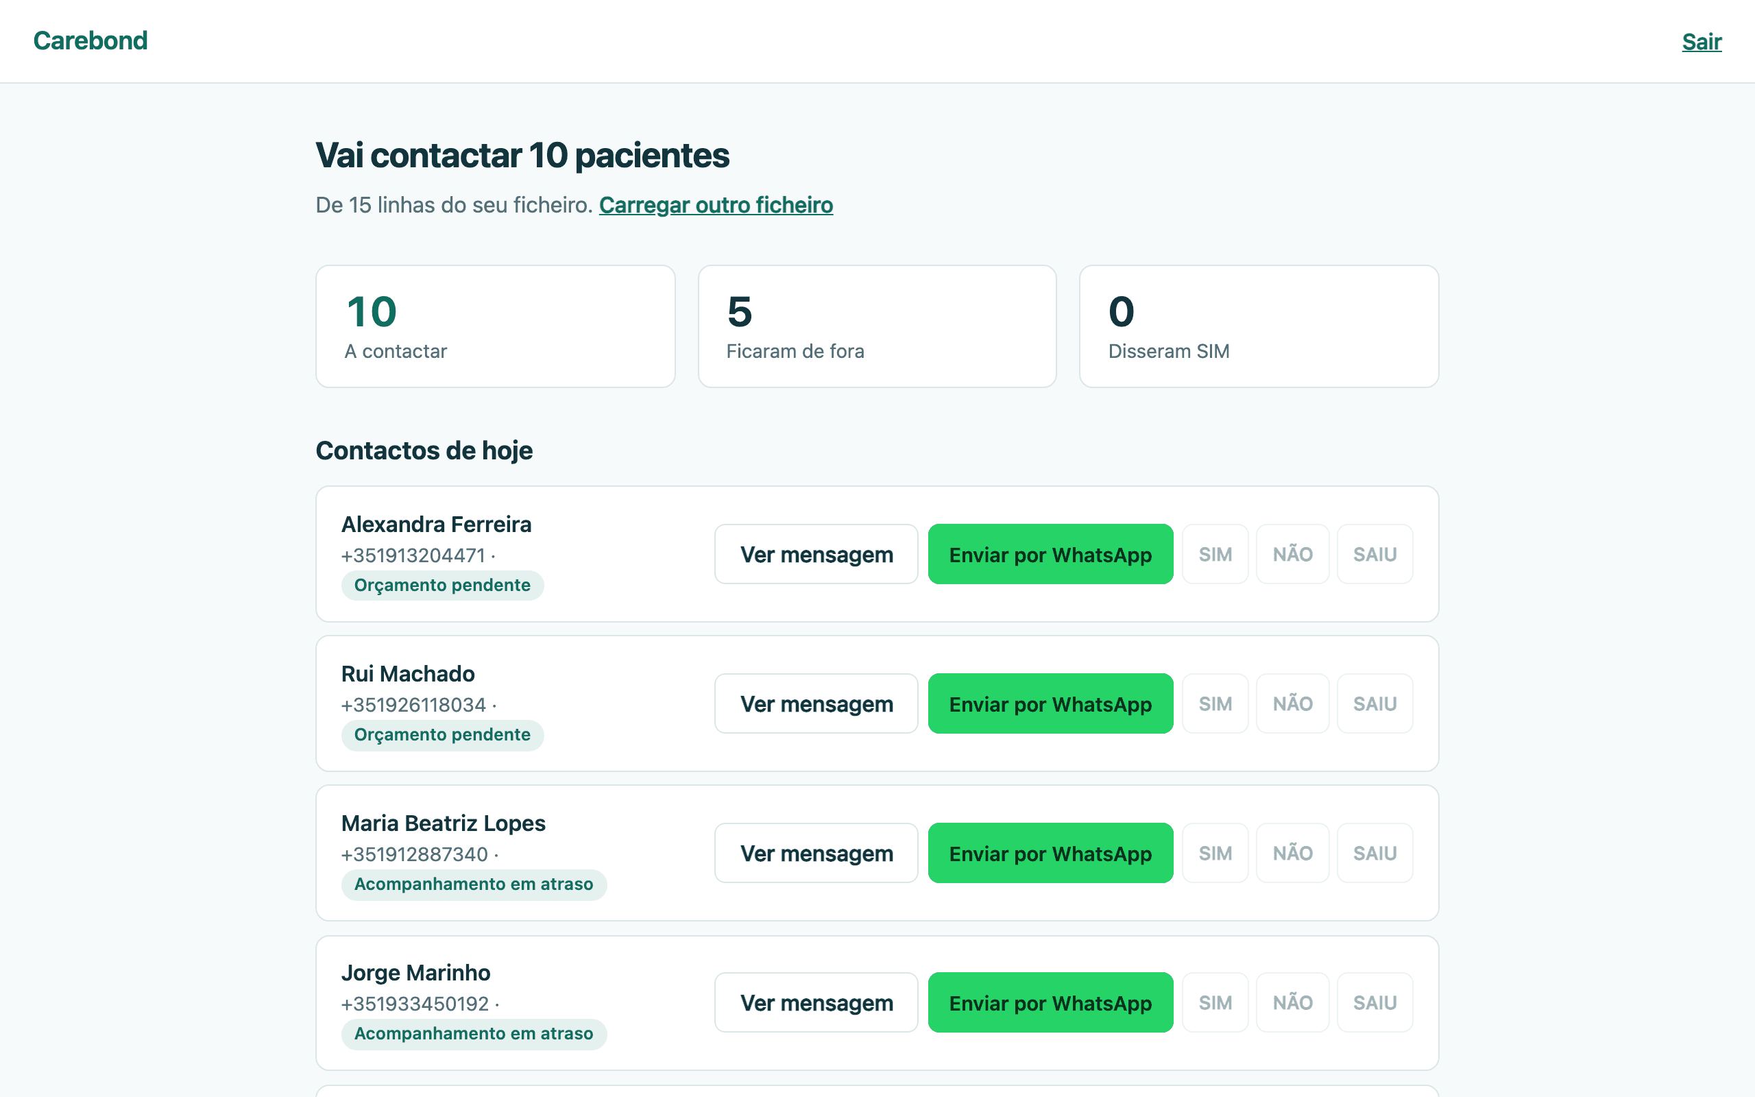1755x1097 pixels.
Task: Mark Alexandra Ferreira as SIM
Action: point(1215,554)
